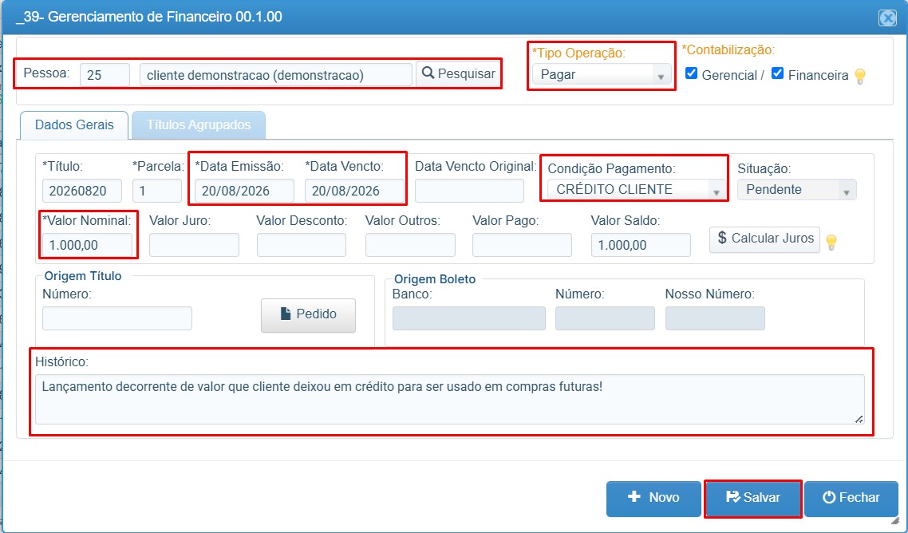
Task: Toggle the Financeira checkbox
Action: pyautogui.click(x=778, y=73)
